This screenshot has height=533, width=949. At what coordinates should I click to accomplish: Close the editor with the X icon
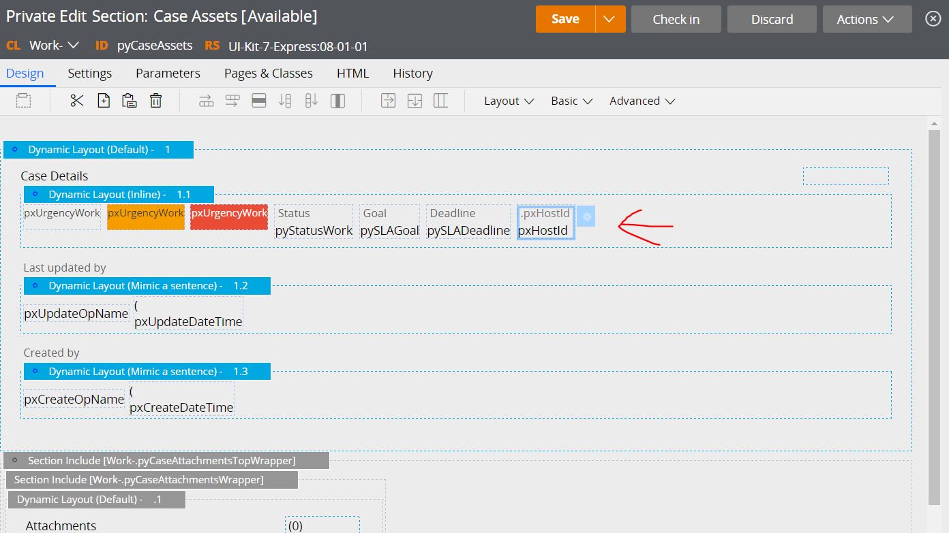(933, 19)
